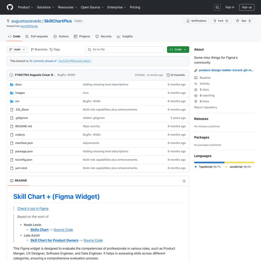Click the commit author avatar icon
The width and height of the screenshot is (261, 261).
click(11, 75)
